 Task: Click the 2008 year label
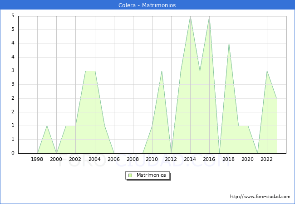(133, 159)
